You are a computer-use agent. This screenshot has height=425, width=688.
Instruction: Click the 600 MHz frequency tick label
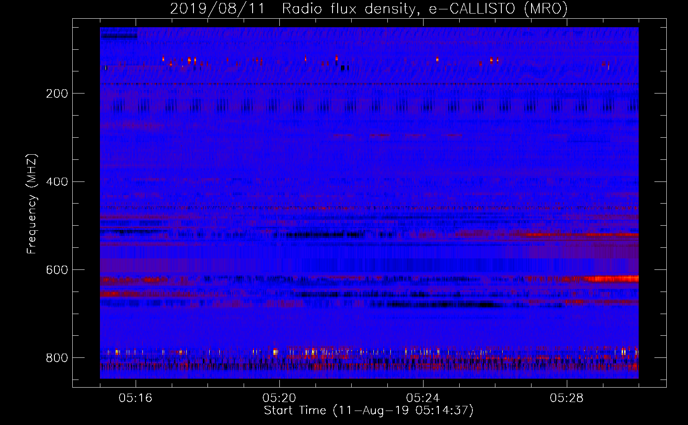click(x=57, y=270)
